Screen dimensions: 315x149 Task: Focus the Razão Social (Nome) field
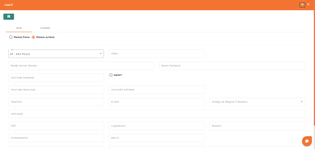point(81,66)
